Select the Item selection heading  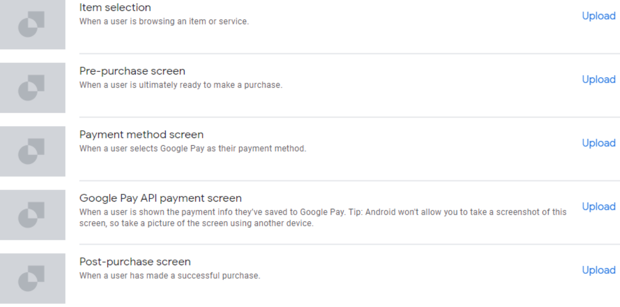(x=115, y=8)
